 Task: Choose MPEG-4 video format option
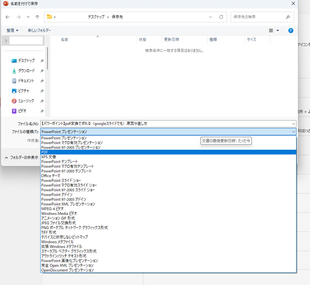coord(52,209)
